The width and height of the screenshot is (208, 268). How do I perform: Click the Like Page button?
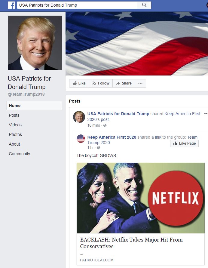(x=185, y=143)
